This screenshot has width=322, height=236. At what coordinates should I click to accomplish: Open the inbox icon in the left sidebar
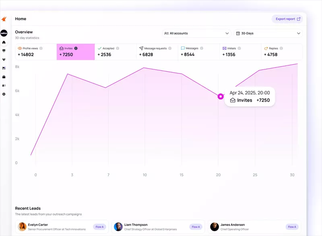tap(4, 68)
